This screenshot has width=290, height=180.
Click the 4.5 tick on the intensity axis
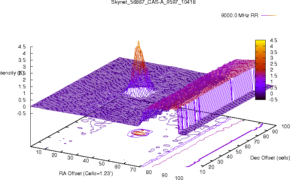tap(22, 47)
